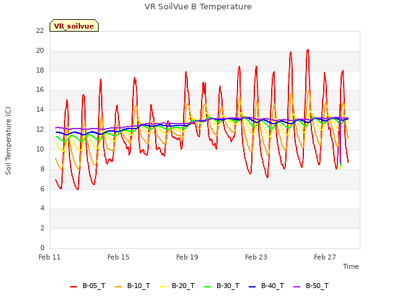This screenshot has width=397, height=298.
Task: Click the 10 y-axis tick label
Action: tap(40, 149)
